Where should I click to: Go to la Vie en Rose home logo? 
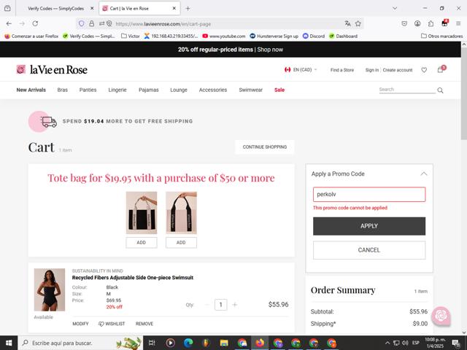click(x=52, y=70)
